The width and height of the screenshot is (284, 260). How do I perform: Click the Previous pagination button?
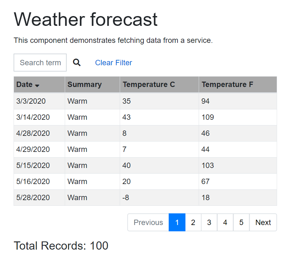(148, 222)
